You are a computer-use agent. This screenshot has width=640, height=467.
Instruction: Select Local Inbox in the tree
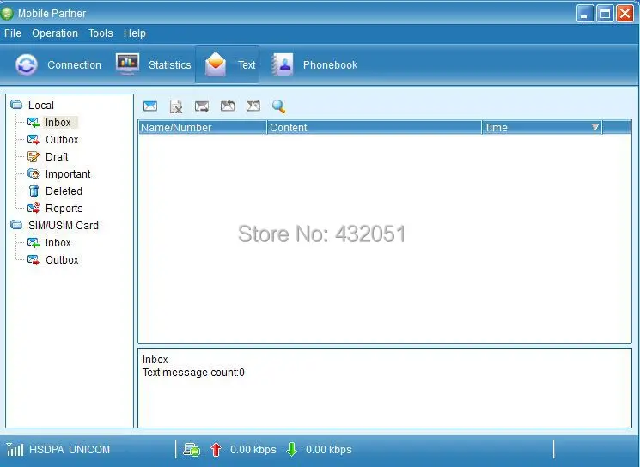click(58, 123)
